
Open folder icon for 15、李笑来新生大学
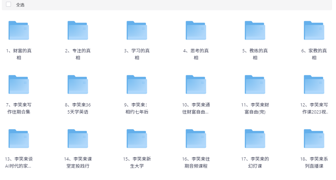coord(137,139)
